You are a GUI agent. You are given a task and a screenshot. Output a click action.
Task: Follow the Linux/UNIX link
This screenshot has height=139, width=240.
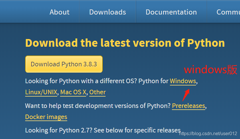coord(41,92)
